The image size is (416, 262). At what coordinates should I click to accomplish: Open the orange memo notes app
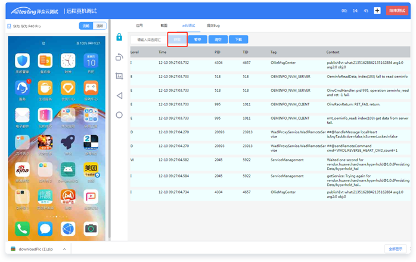(45, 61)
